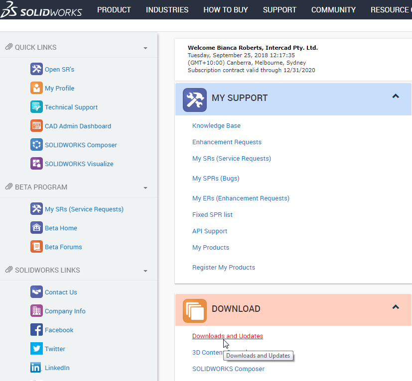This screenshot has width=412, height=381.
Task: Click the Twitter bird icon
Action: click(x=36, y=349)
